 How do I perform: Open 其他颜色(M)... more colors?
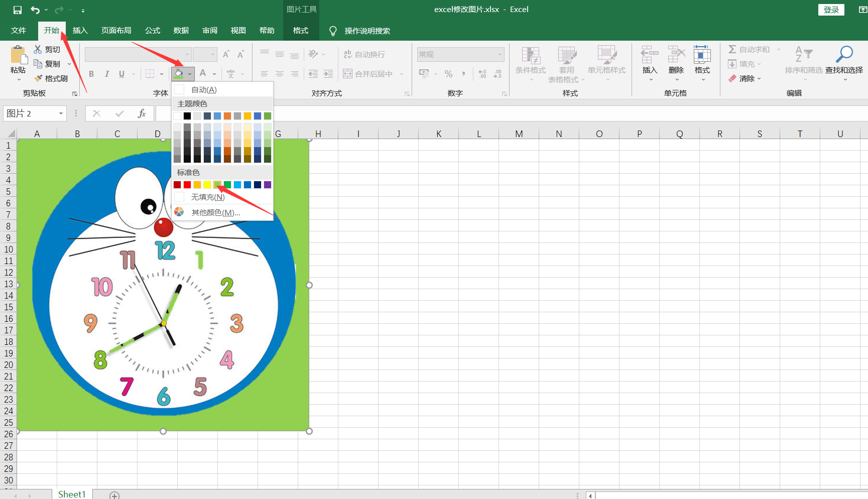click(x=222, y=213)
